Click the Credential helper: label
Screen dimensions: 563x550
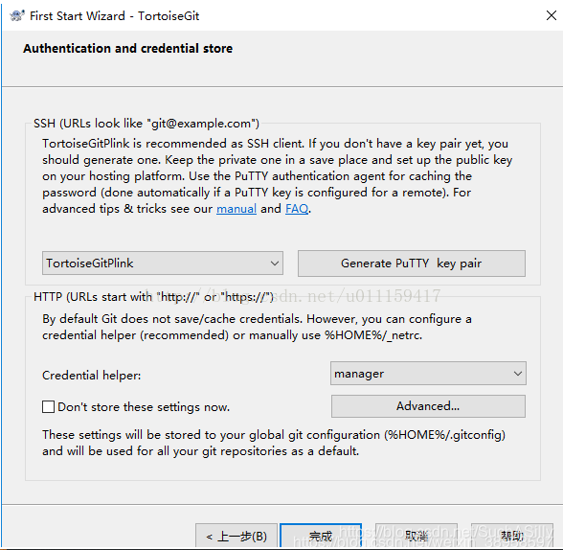[92, 376]
